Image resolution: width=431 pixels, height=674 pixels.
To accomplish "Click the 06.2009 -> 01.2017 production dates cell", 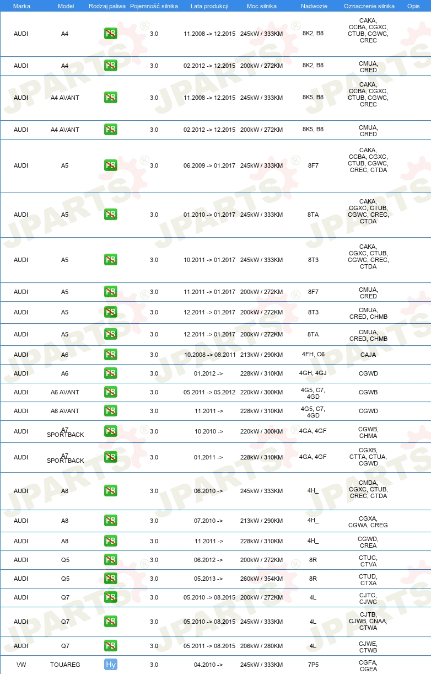I will pyautogui.click(x=209, y=165).
